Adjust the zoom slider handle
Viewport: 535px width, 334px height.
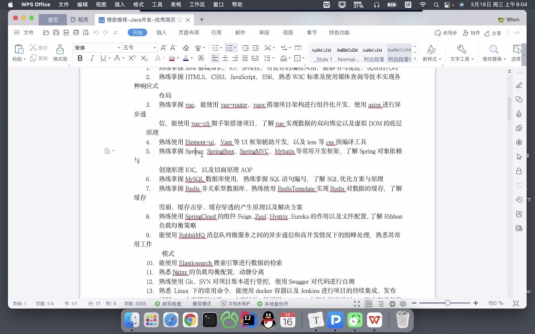click(447, 303)
